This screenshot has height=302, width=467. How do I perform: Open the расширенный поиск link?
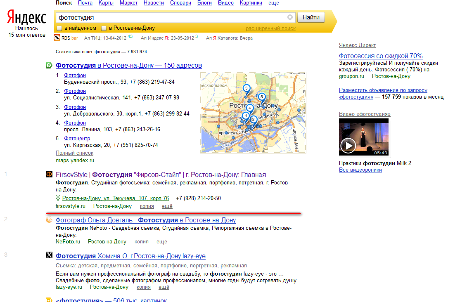(x=271, y=28)
